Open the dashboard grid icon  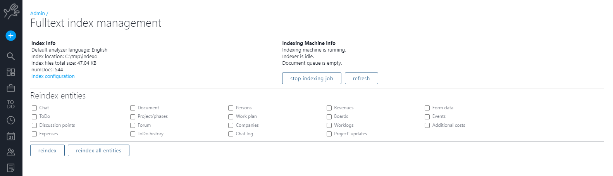point(11,72)
